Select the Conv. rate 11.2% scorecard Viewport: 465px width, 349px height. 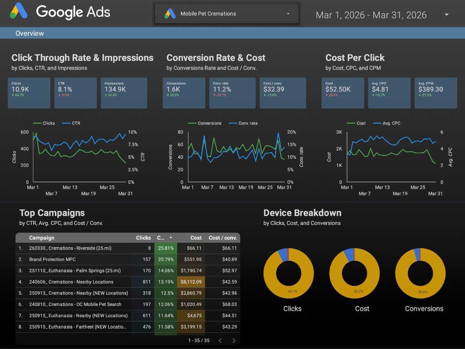(232, 93)
